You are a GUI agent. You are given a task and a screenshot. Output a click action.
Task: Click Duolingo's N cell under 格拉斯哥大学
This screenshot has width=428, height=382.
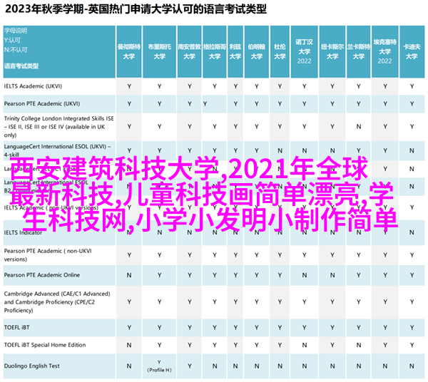click(215, 366)
